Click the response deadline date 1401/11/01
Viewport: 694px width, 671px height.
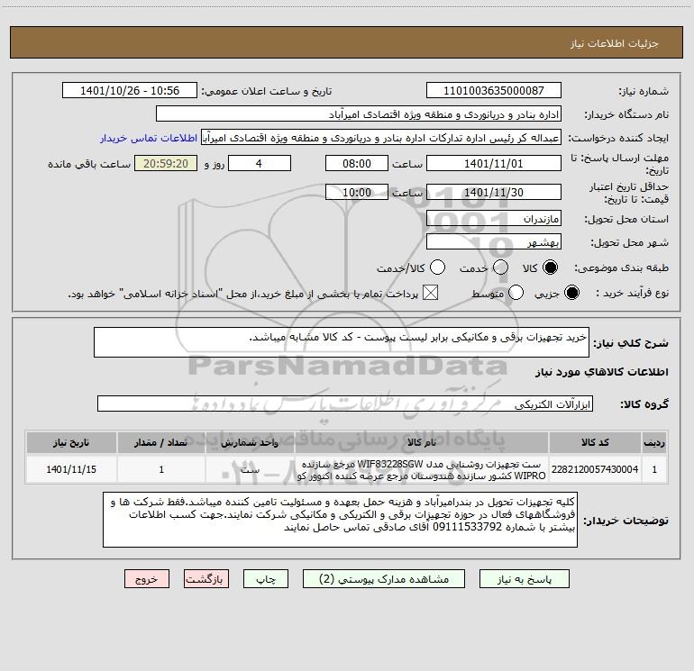[494, 164]
